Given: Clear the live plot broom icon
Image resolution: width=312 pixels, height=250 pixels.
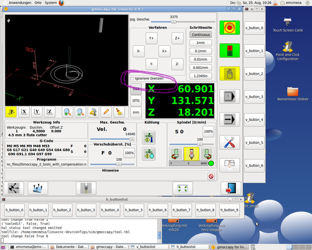Looking at the screenshot, I should coord(119,112).
